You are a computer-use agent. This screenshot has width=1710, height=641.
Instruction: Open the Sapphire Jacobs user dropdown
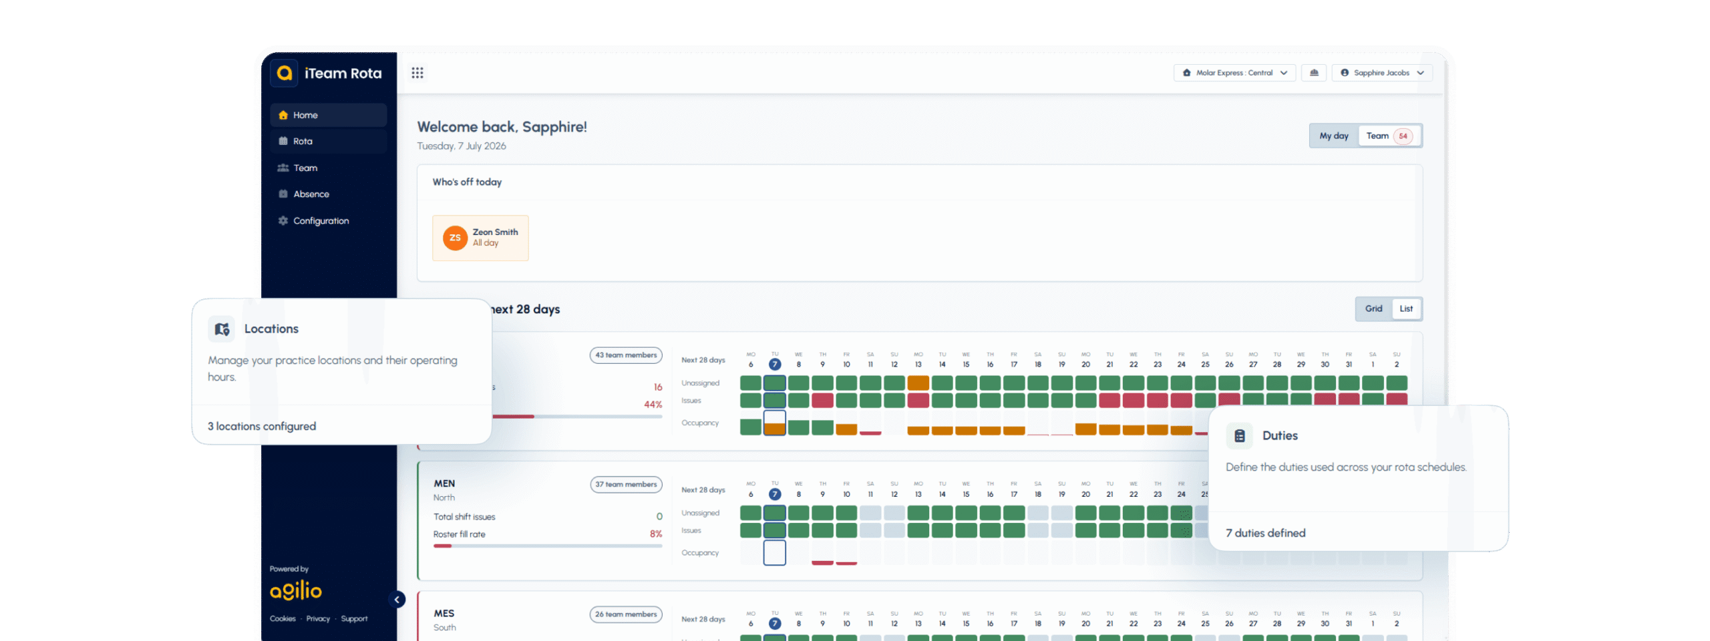pyautogui.click(x=1382, y=73)
